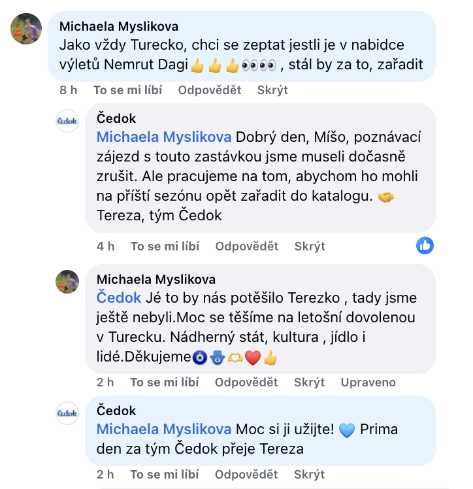Click Upraveno to view edit history
Viewport: 473px width, 489px height.
click(368, 382)
